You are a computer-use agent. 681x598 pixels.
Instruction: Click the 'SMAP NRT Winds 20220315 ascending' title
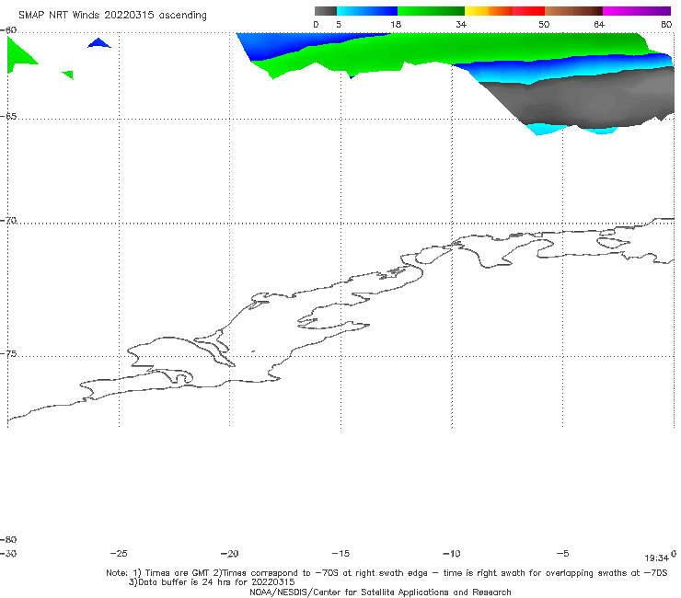[112, 15]
